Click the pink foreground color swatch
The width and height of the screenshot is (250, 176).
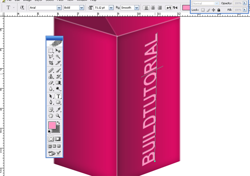point(52,125)
